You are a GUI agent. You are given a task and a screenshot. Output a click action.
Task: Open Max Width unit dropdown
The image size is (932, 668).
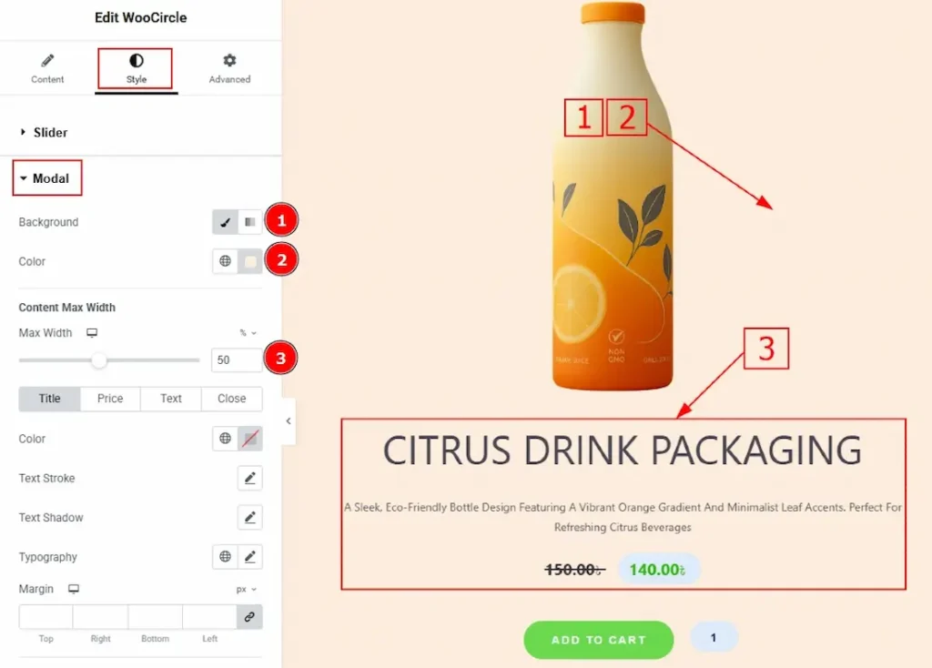pyautogui.click(x=247, y=333)
